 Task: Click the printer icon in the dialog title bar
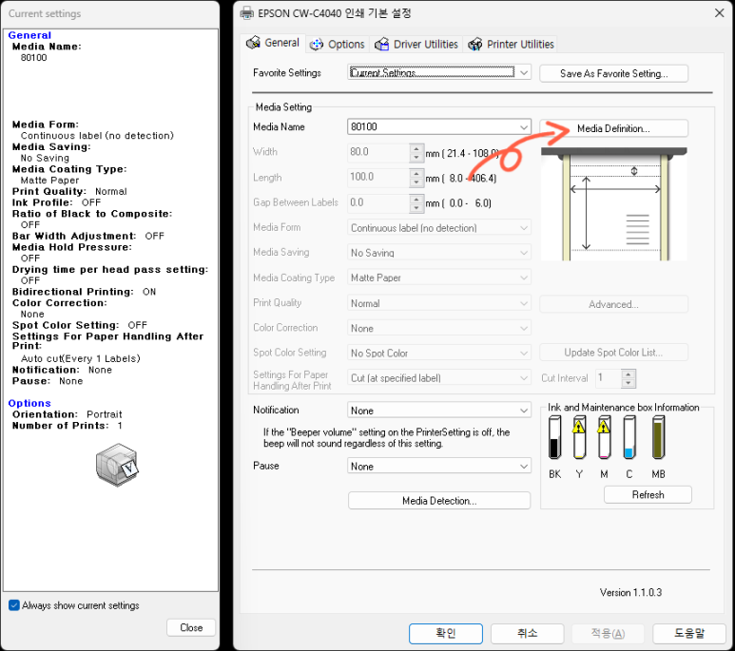[x=246, y=13]
